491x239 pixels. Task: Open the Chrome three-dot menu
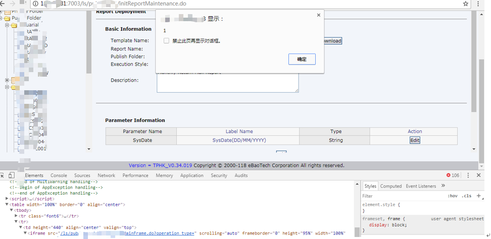coord(478,4)
